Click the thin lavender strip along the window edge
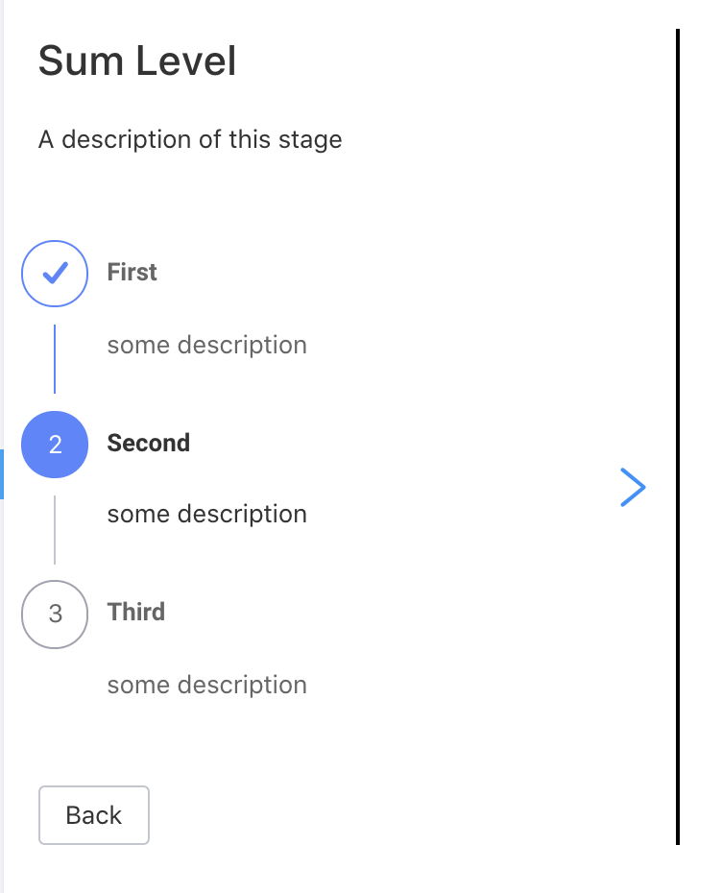 tap(2, 228)
